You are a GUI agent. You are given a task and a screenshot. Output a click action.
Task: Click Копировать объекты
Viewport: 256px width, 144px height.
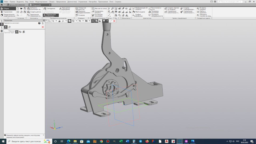pos(98,12)
